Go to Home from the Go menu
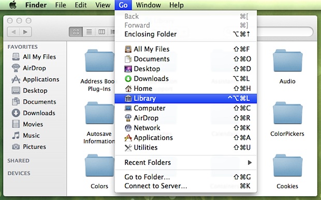This screenshot has height=200, width=321. [x=185, y=89]
